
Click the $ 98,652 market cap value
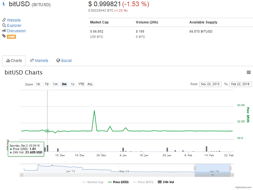coord(97,32)
